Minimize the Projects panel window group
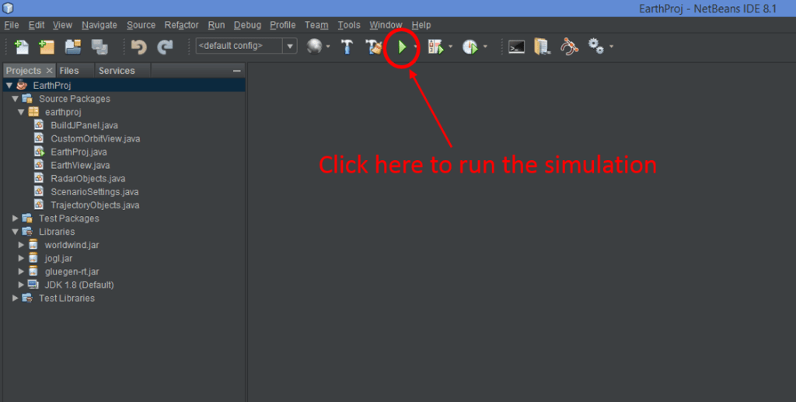Screen dimensions: 796x402 click(x=237, y=71)
